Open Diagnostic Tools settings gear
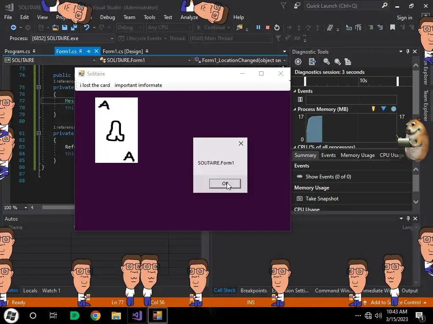 pos(298,62)
